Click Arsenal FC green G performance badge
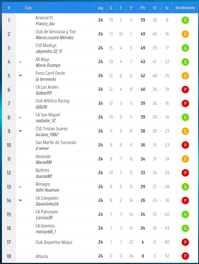Screen dimensions: 199x264 (185, 20)
